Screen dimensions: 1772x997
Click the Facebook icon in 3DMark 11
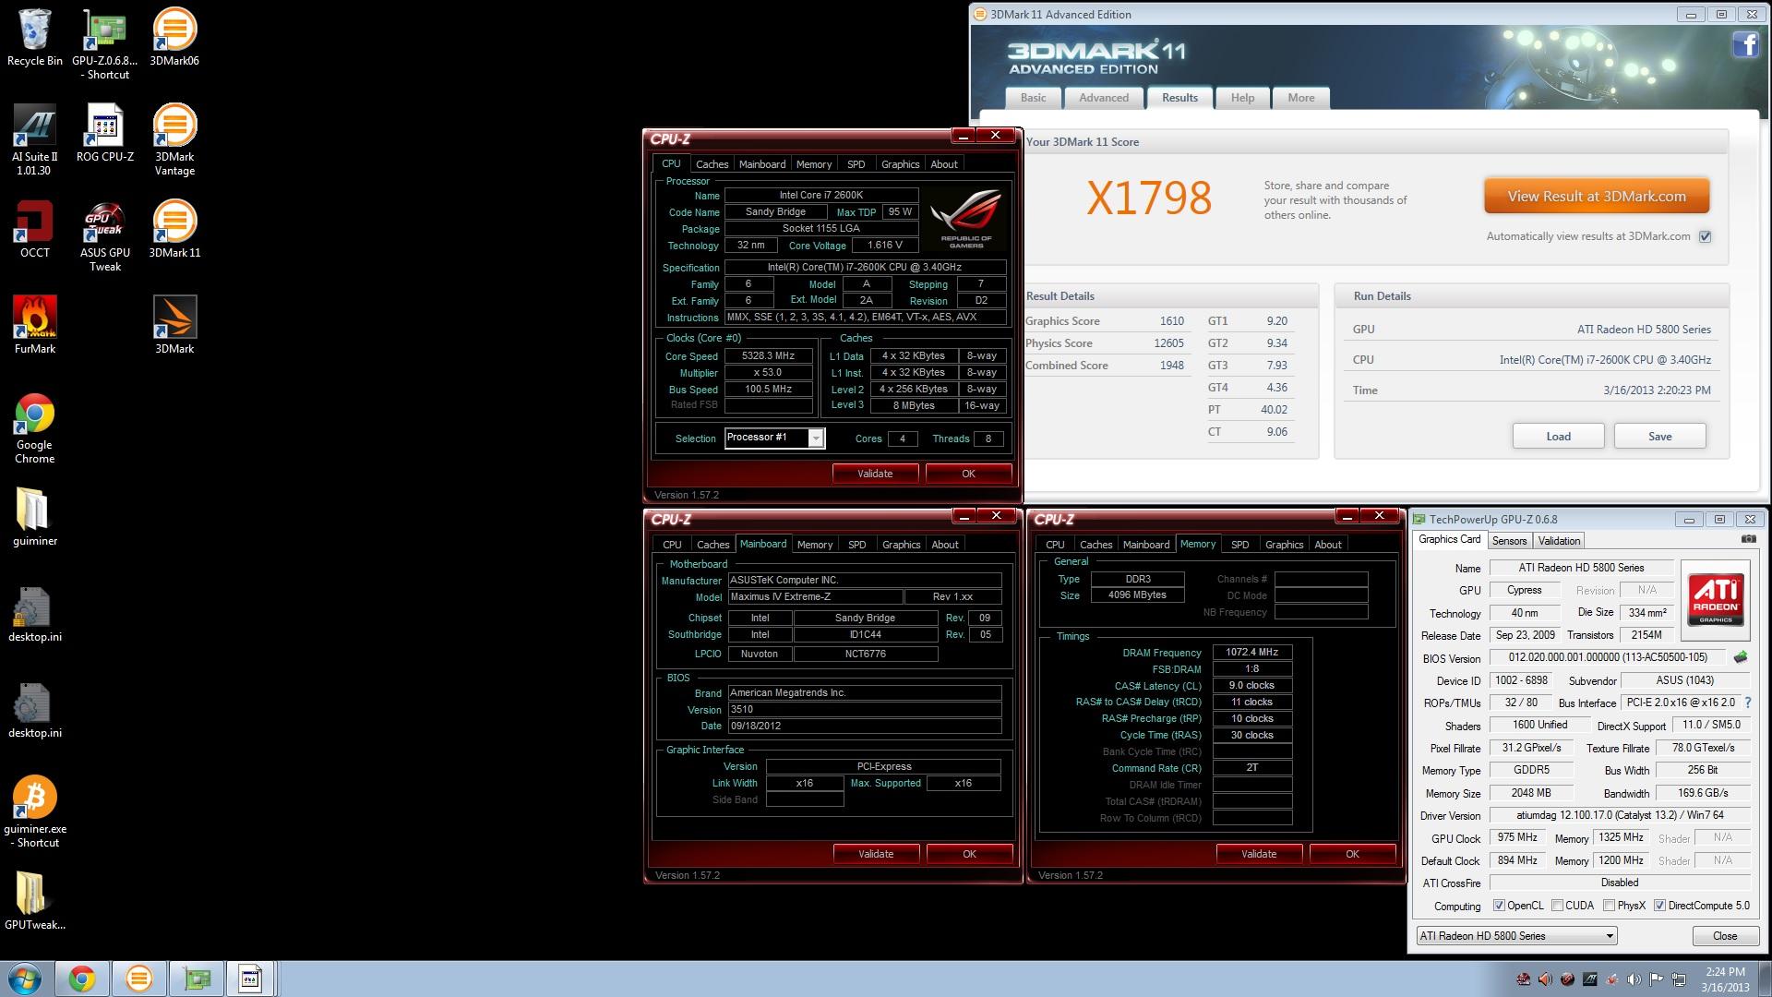click(1745, 44)
